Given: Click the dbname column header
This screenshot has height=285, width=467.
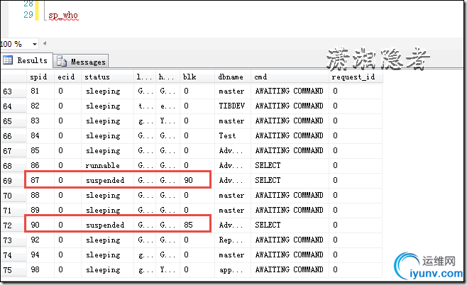Looking at the screenshot, I should (x=233, y=77).
